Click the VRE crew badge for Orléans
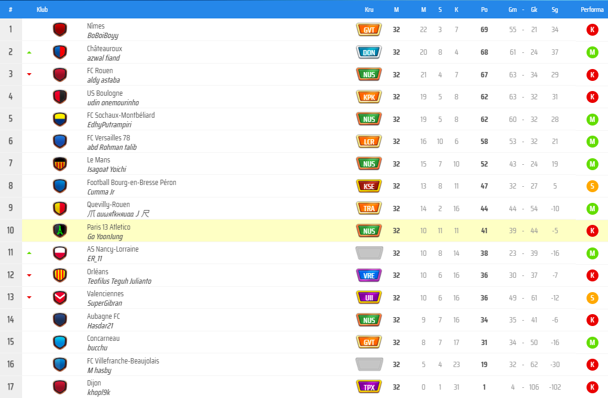Screen dimensions: 608x398 coord(369,275)
